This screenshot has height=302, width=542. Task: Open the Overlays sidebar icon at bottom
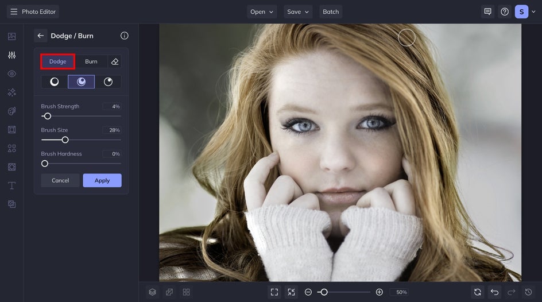coord(11,204)
